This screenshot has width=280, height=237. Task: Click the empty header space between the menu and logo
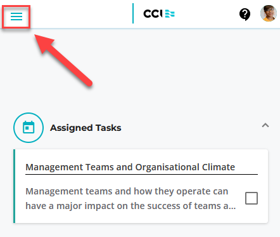[x=81, y=14]
